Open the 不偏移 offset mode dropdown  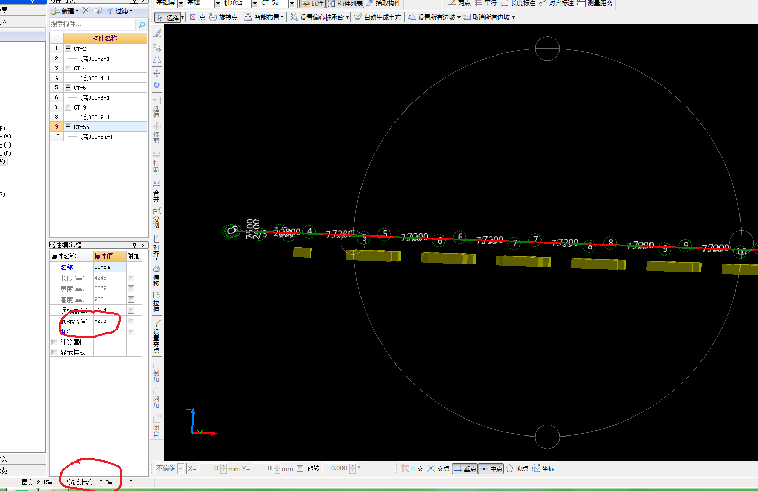point(181,468)
